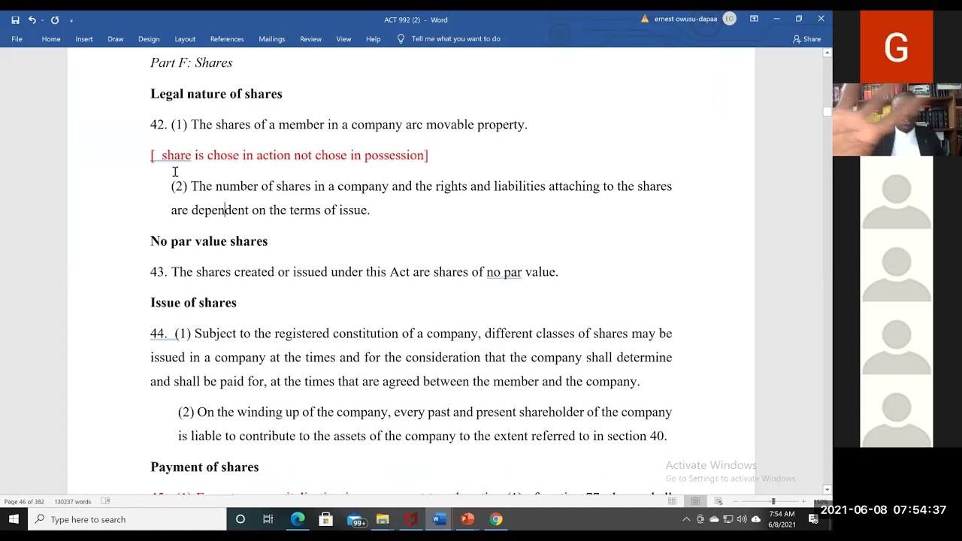Switch to the Home ribbon tab
Viewport: 962px width, 541px height.
click(51, 39)
